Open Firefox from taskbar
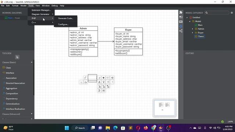 (145, 128)
